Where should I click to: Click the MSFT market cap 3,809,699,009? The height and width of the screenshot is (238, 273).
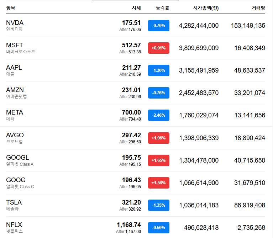[199, 48]
